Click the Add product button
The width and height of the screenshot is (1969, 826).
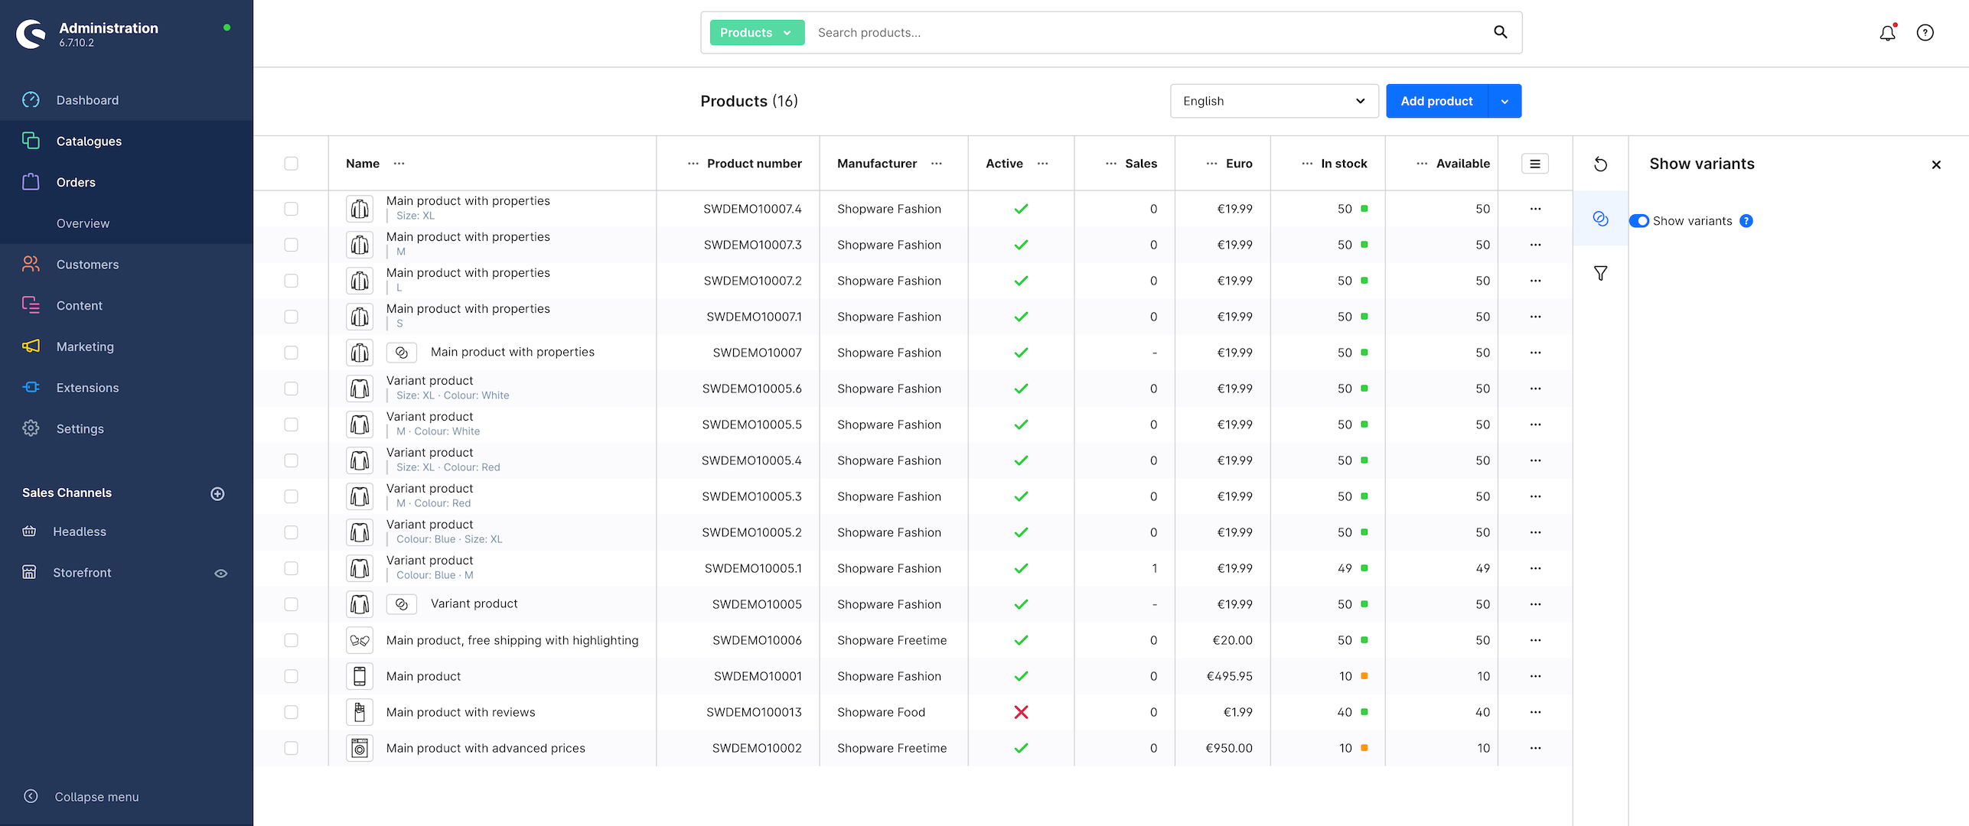click(1436, 101)
